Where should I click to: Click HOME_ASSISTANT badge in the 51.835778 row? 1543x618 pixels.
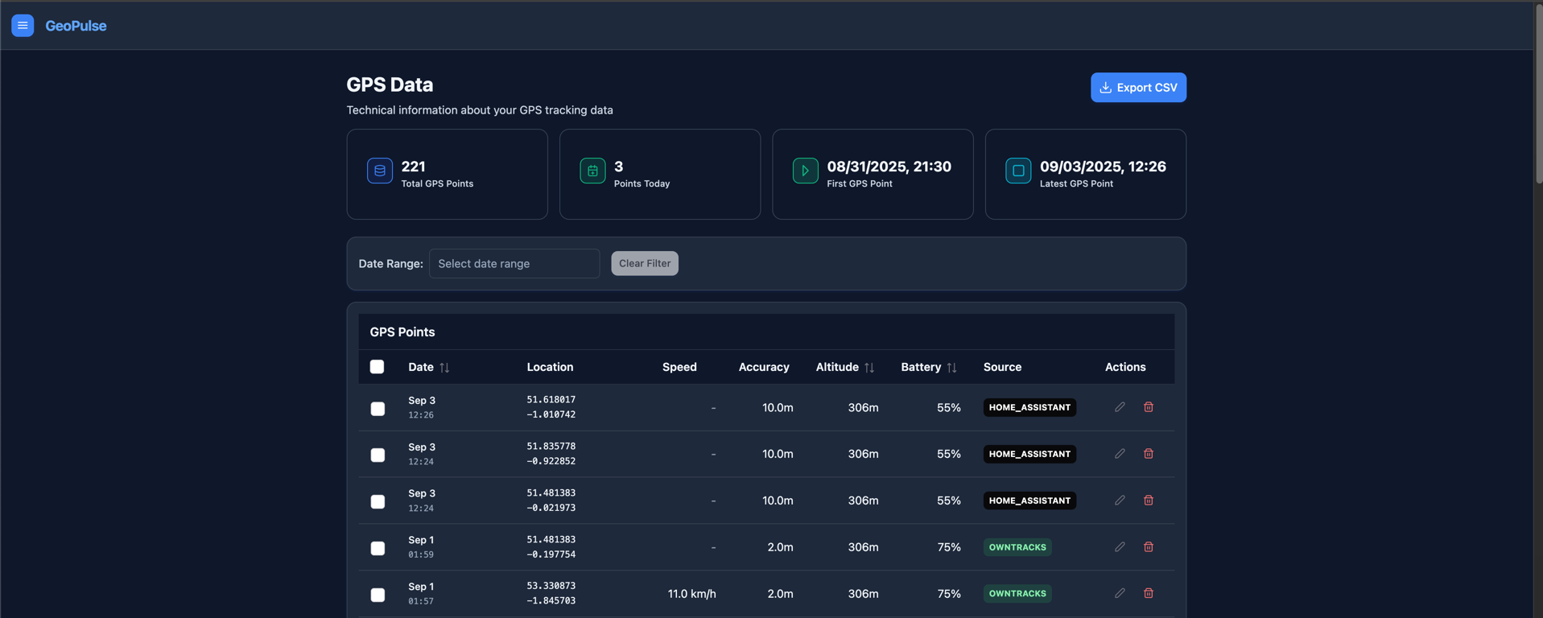pyautogui.click(x=1029, y=455)
